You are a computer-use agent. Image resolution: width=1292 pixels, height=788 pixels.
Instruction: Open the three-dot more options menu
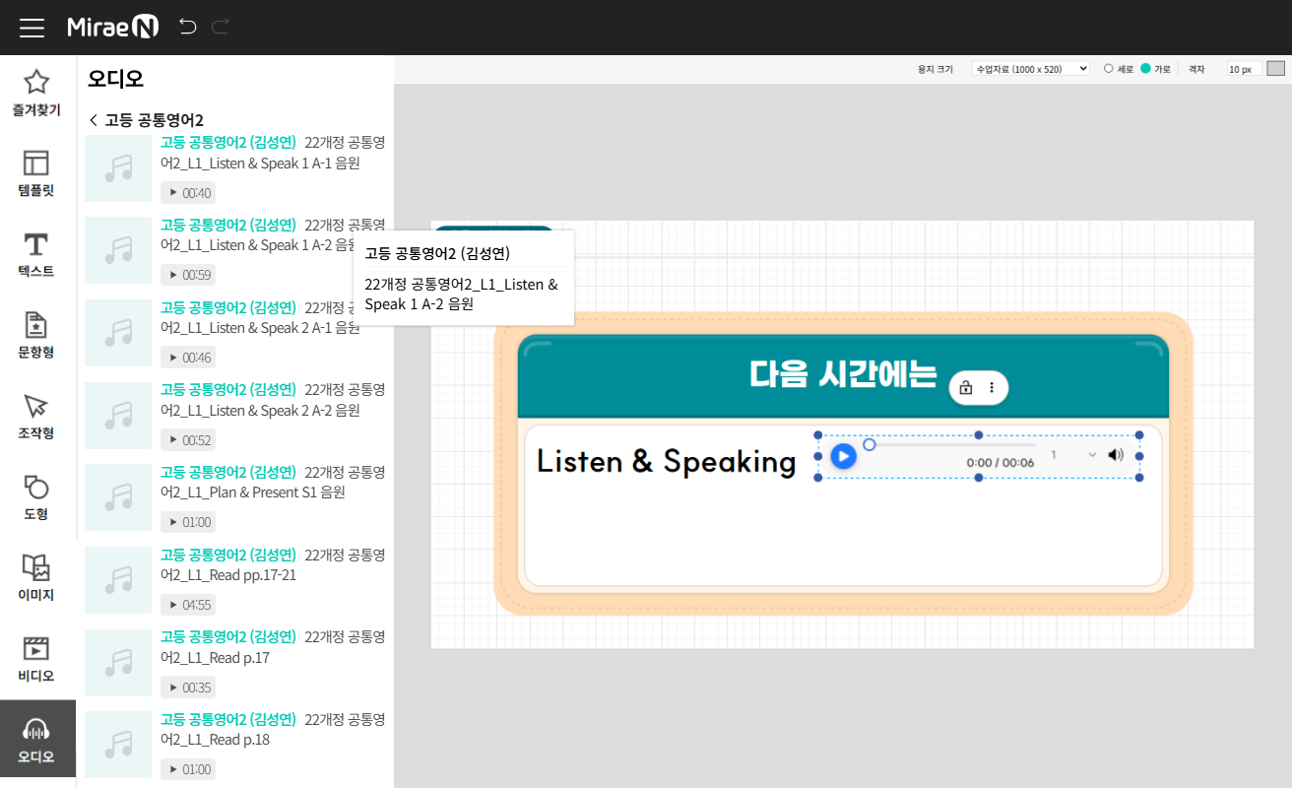tap(992, 388)
